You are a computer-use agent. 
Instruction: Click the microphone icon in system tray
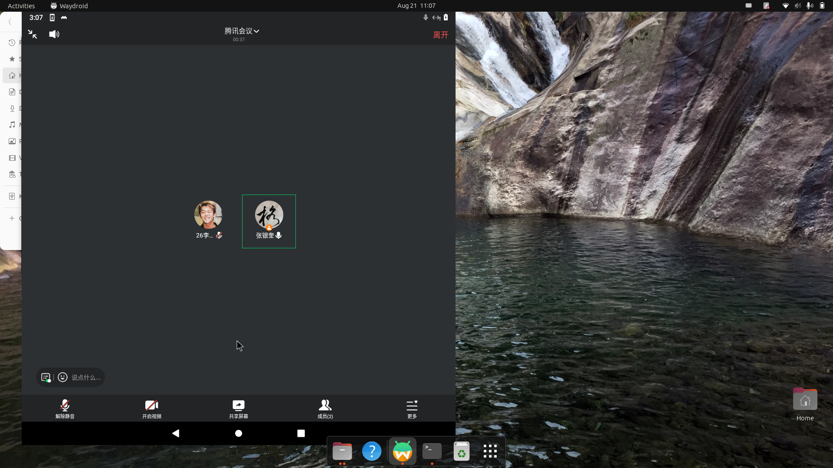(x=810, y=6)
